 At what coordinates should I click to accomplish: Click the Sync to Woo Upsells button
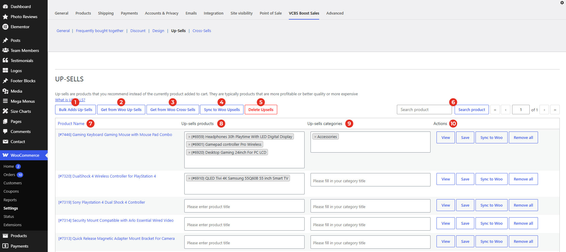point(222,110)
